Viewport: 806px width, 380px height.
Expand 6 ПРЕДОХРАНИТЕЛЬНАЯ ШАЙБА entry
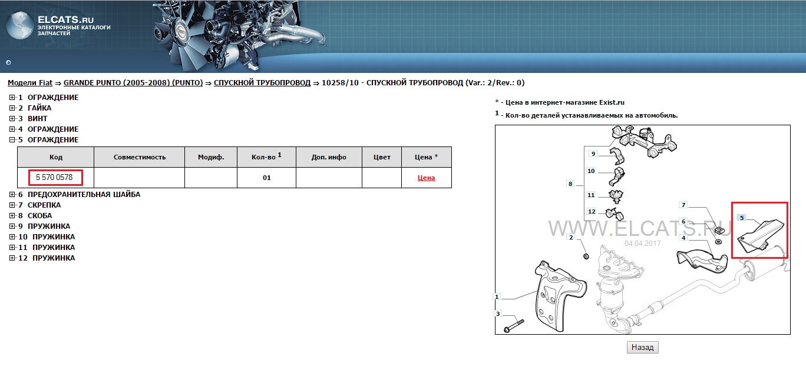pos(12,195)
